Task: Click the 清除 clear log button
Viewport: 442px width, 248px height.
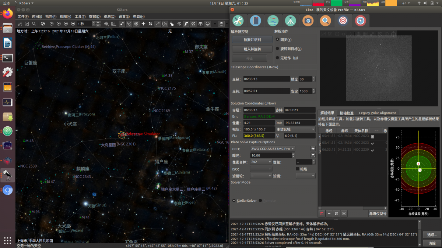Action: [432, 243]
